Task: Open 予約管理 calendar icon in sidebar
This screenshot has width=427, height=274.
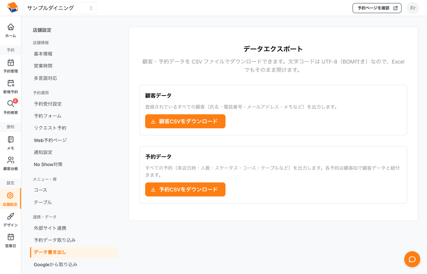Action: click(11, 62)
